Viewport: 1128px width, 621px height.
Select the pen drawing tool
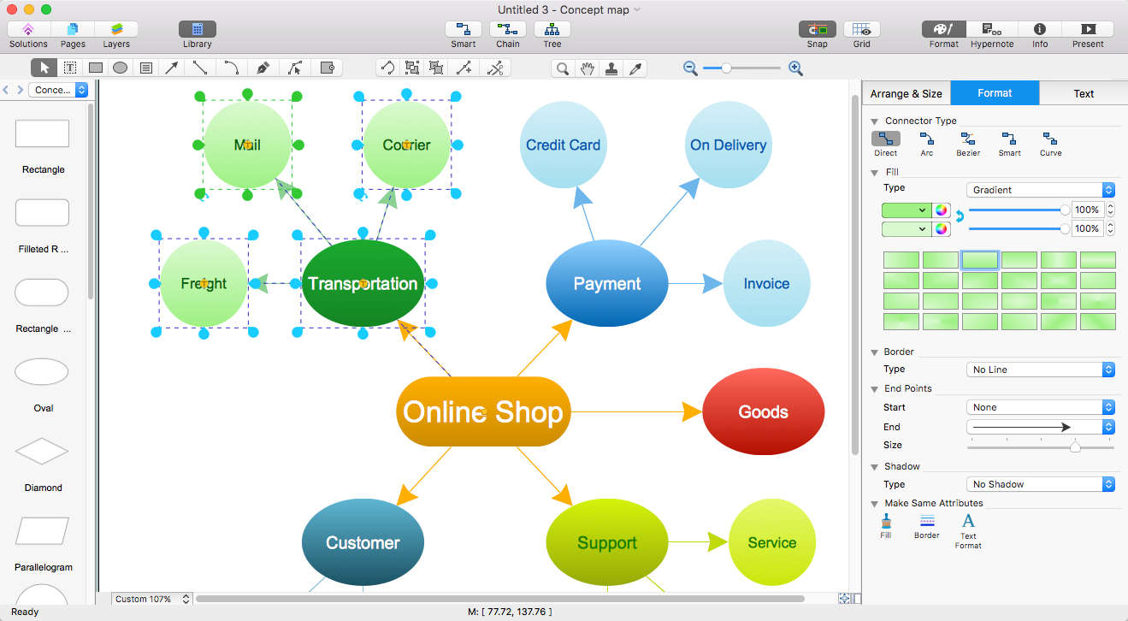click(x=263, y=68)
